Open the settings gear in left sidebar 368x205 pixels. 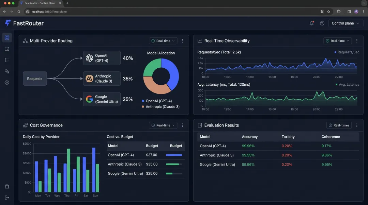click(x=7, y=83)
